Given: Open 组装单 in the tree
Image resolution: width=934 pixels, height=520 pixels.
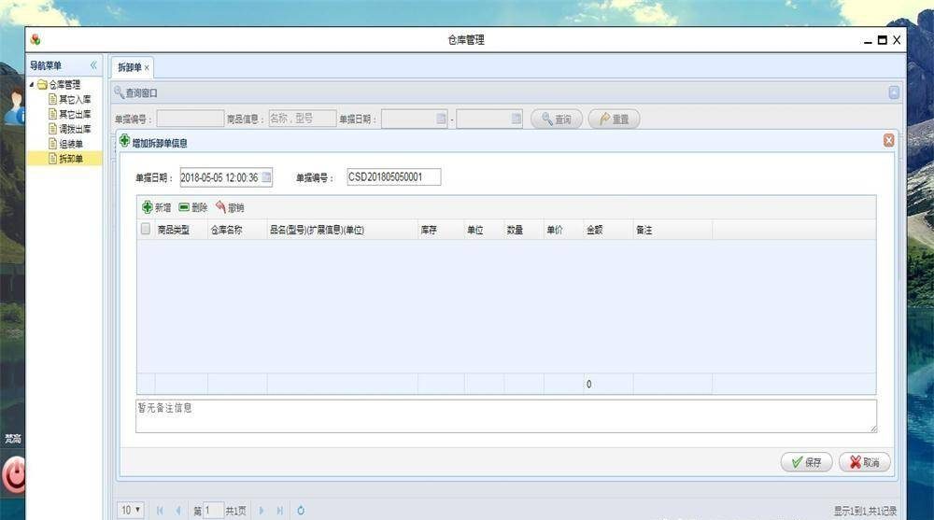Looking at the screenshot, I should pos(71,144).
